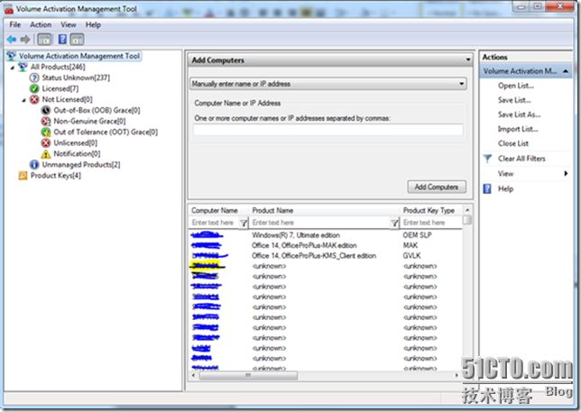Select the Product Keys[4] tree item label
The width and height of the screenshot is (581, 412).
pyautogui.click(x=56, y=176)
